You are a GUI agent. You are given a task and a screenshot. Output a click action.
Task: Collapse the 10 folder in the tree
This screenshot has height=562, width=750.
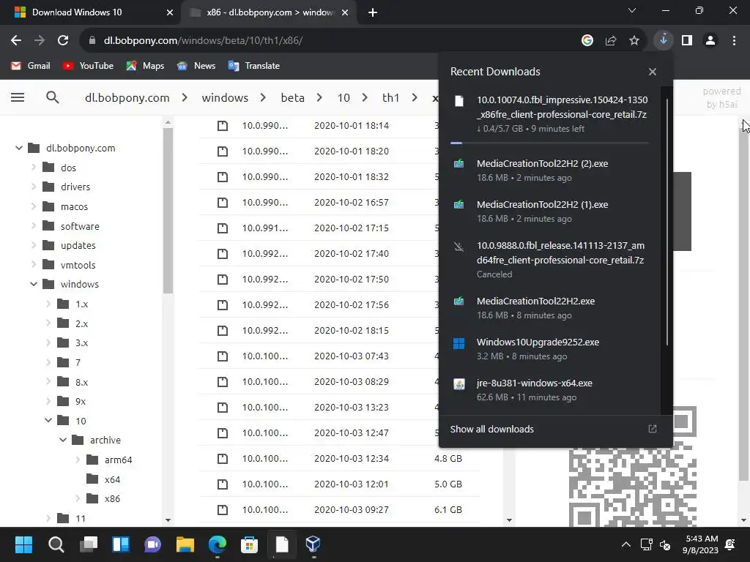(x=48, y=421)
